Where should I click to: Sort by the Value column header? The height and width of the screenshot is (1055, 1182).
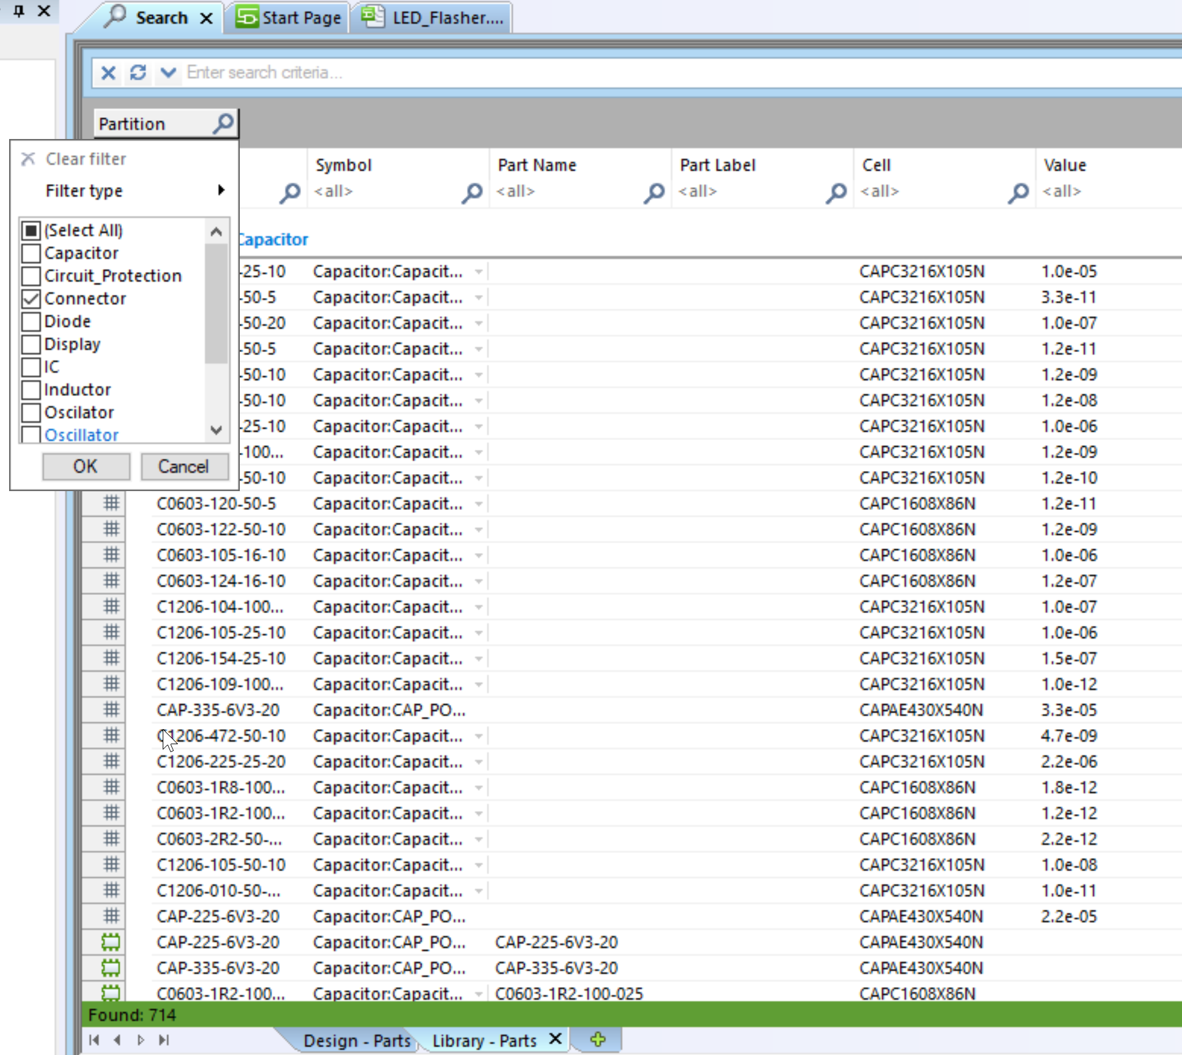point(1065,165)
